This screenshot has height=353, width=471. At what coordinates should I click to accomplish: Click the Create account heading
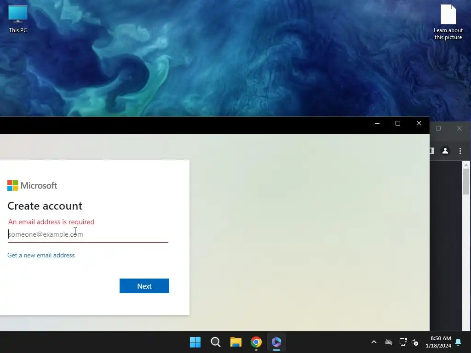pos(45,206)
